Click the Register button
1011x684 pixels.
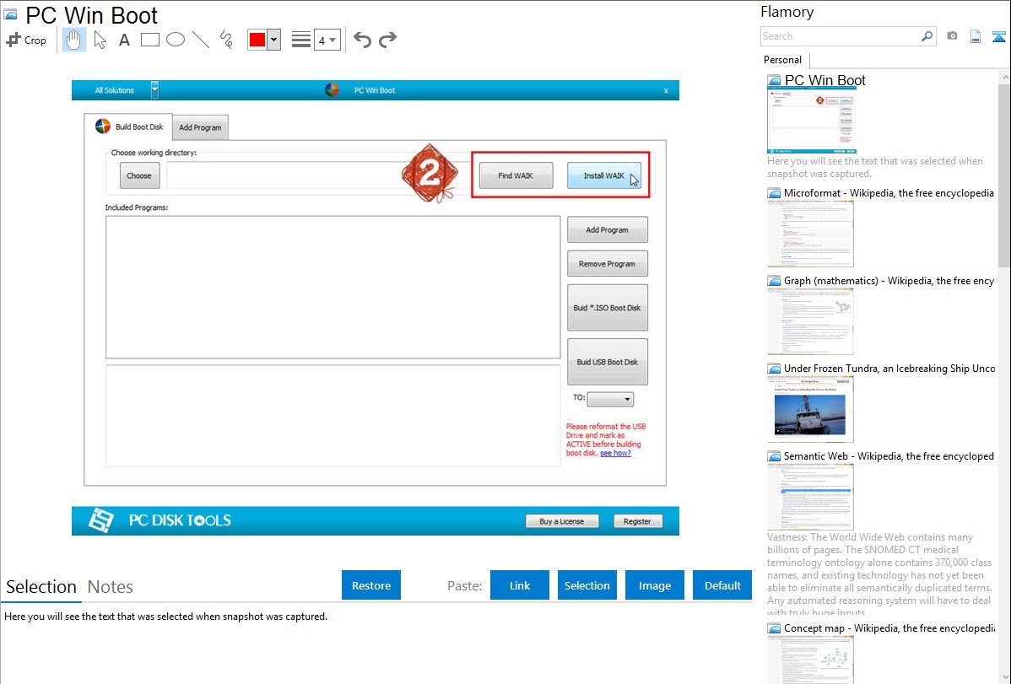click(x=638, y=521)
